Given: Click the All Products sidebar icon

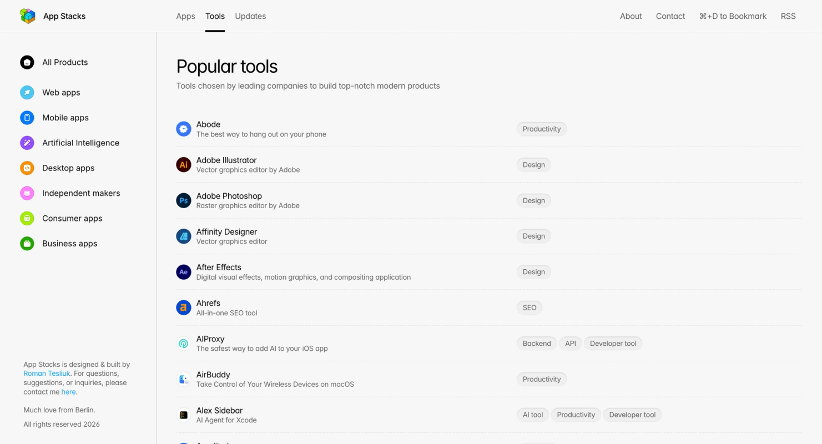Looking at the screenshot, I should [27, 62].
